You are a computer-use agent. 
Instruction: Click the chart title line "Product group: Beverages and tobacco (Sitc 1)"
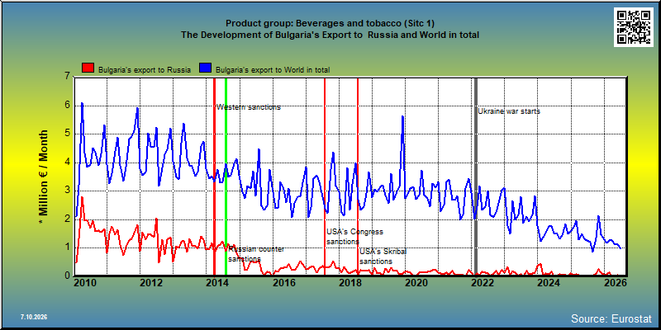coord(330,24)
